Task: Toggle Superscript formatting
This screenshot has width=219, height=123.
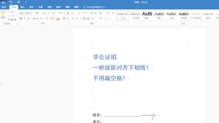Action: 41,18
